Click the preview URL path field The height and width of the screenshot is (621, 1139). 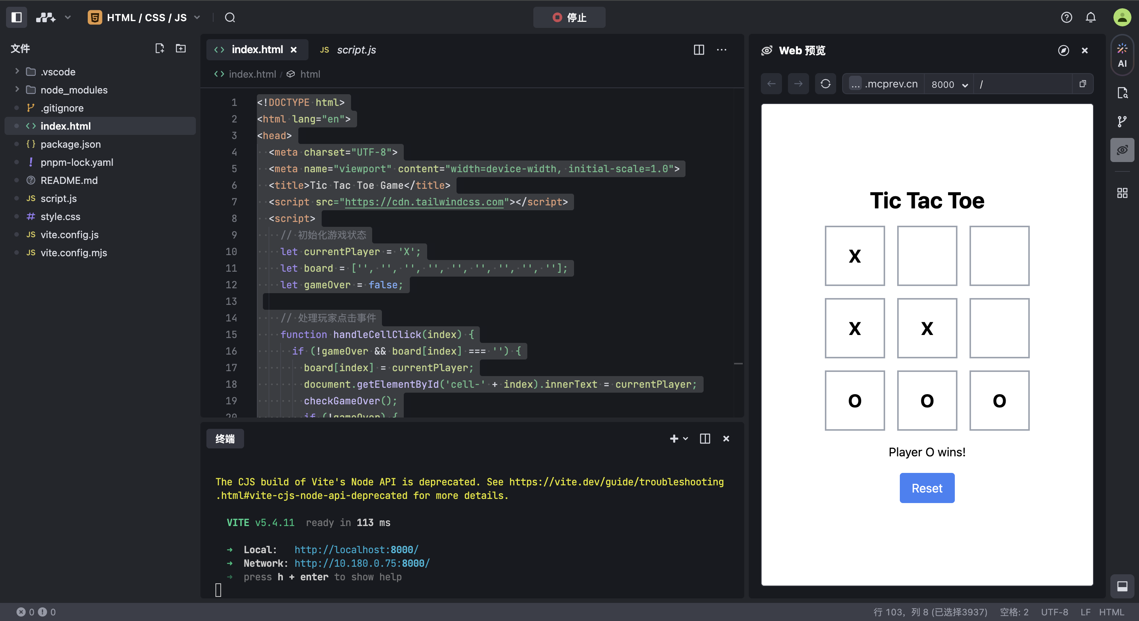[x=1024, y=84]
